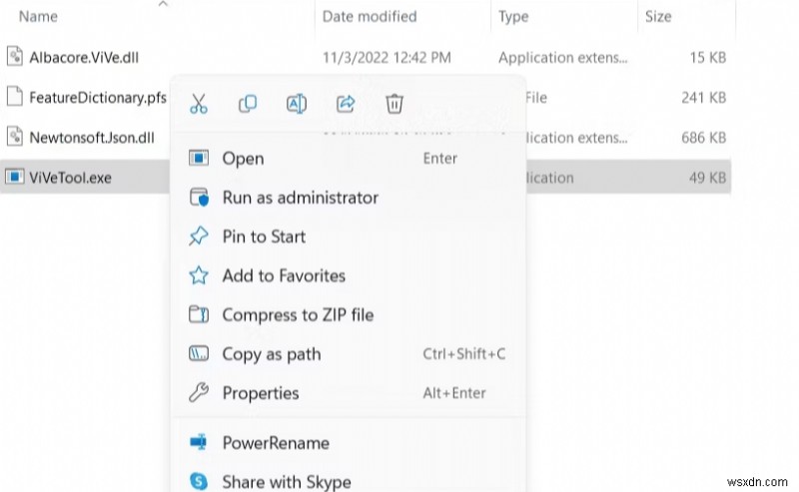
Task: Choose Add to Favorites
Action: (283, 275)
